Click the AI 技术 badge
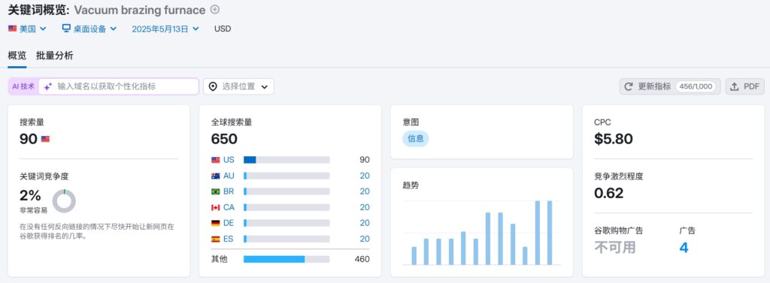 tap(23, 86)
